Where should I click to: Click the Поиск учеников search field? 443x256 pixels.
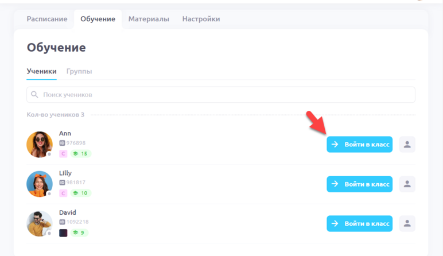pyautogui.click(x=221, y=95)
